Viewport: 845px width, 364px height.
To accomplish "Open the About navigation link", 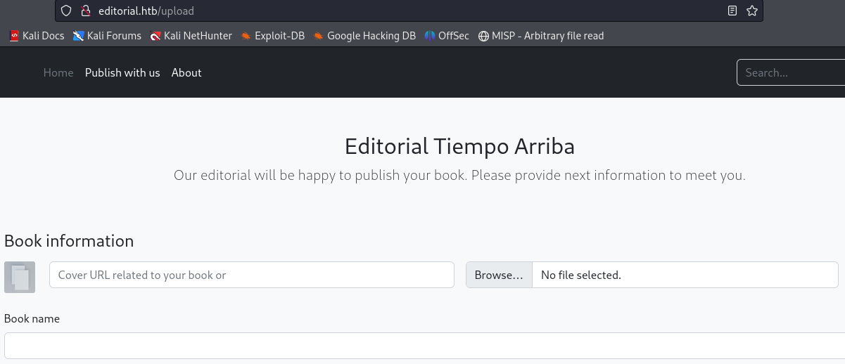I will coord(186,72).
